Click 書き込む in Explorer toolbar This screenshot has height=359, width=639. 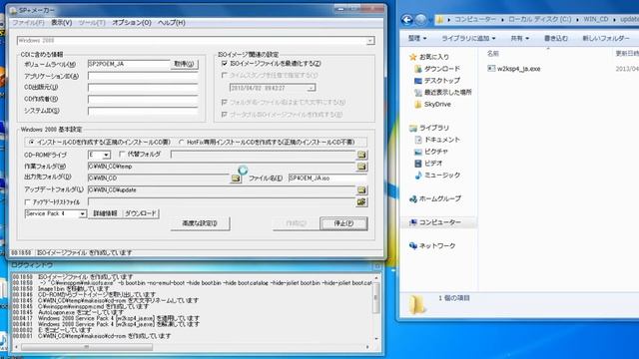point(556,38)
